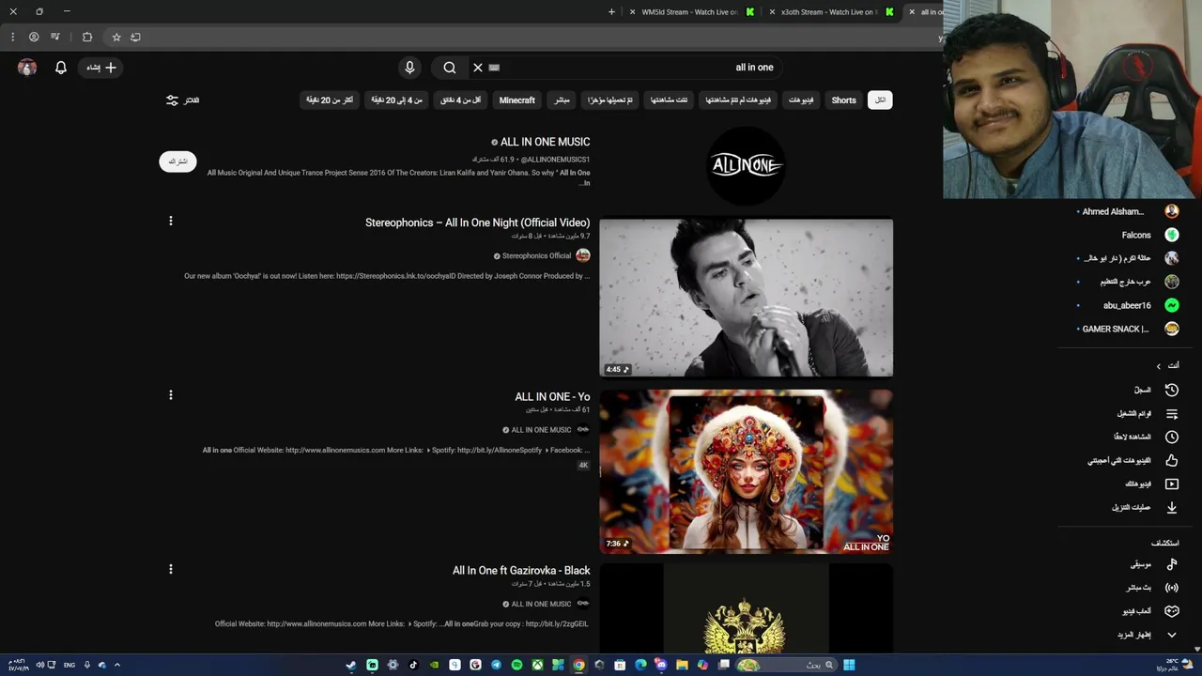Select '4 to 20 minutes' filter chip

pyautogui.click(x=397, y=100)
